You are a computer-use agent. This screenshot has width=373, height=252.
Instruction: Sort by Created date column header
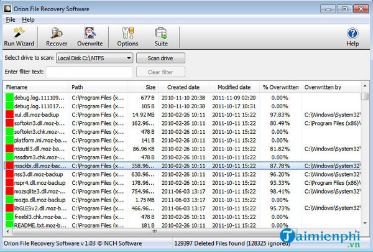(183, 87)
